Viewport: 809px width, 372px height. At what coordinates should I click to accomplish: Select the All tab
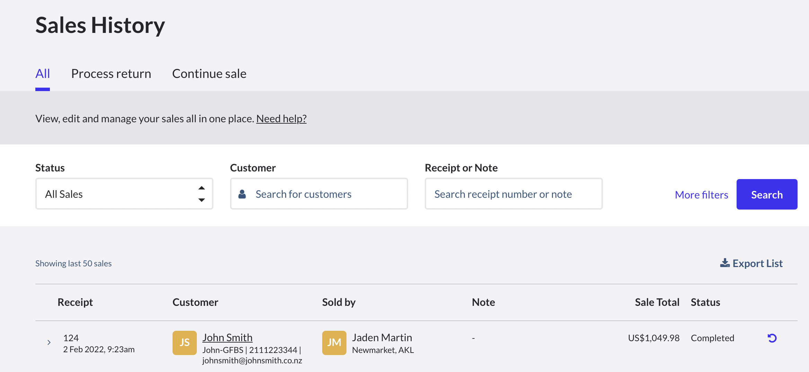(x=43, y=74)
